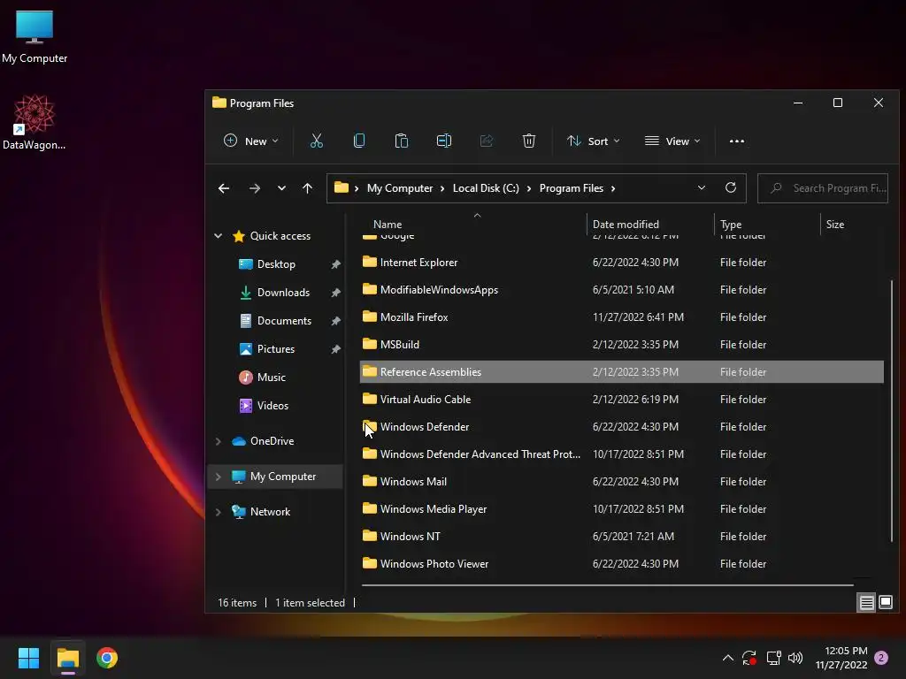Select Windows NT folder
Image resolution: width=906 pixels, height=679 pixels.
[622, 537]
